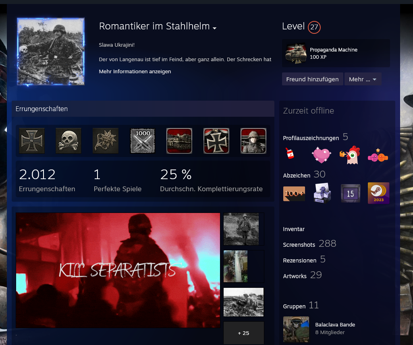Open the 15 years of service badge

click(x=350, y=193)
